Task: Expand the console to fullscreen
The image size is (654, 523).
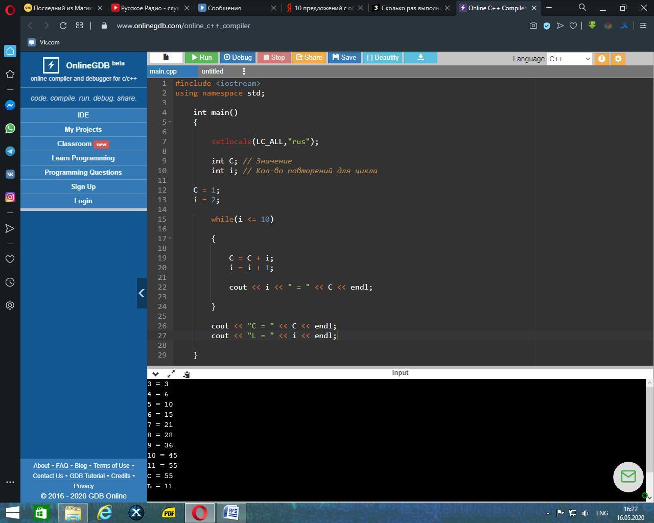Action: 171,374
